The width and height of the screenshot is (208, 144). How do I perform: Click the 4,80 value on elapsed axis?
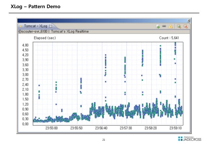click(25, 45)
